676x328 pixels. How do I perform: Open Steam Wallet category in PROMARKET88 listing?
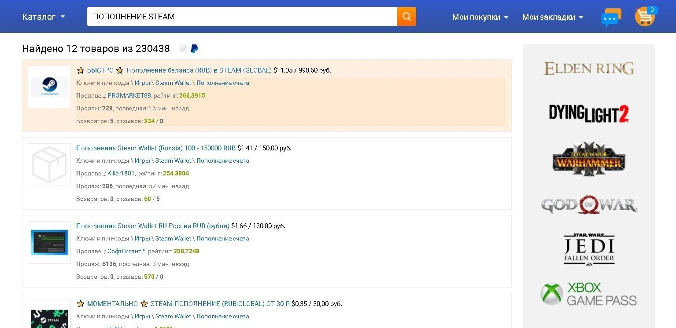pyautogui.click(x=173, y=83)
